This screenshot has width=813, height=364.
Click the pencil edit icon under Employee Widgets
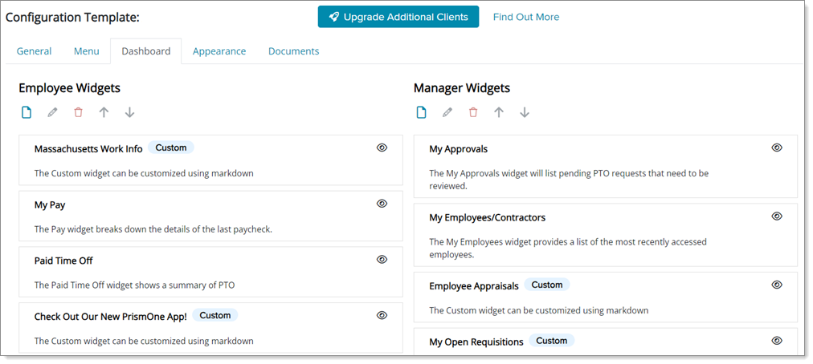tap(52, 112)
